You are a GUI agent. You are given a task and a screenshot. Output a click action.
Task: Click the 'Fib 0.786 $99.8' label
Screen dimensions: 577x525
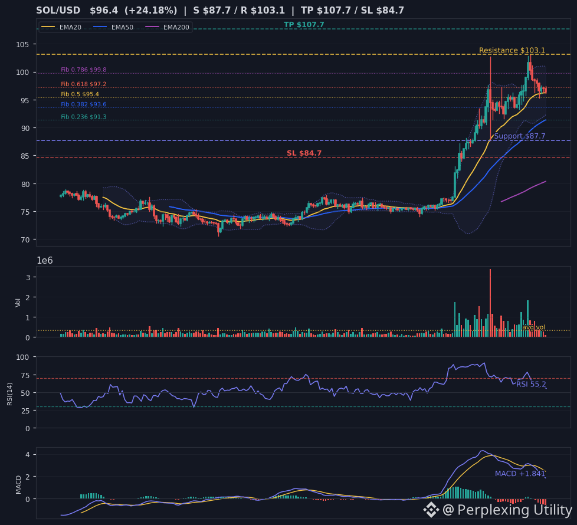84,70
